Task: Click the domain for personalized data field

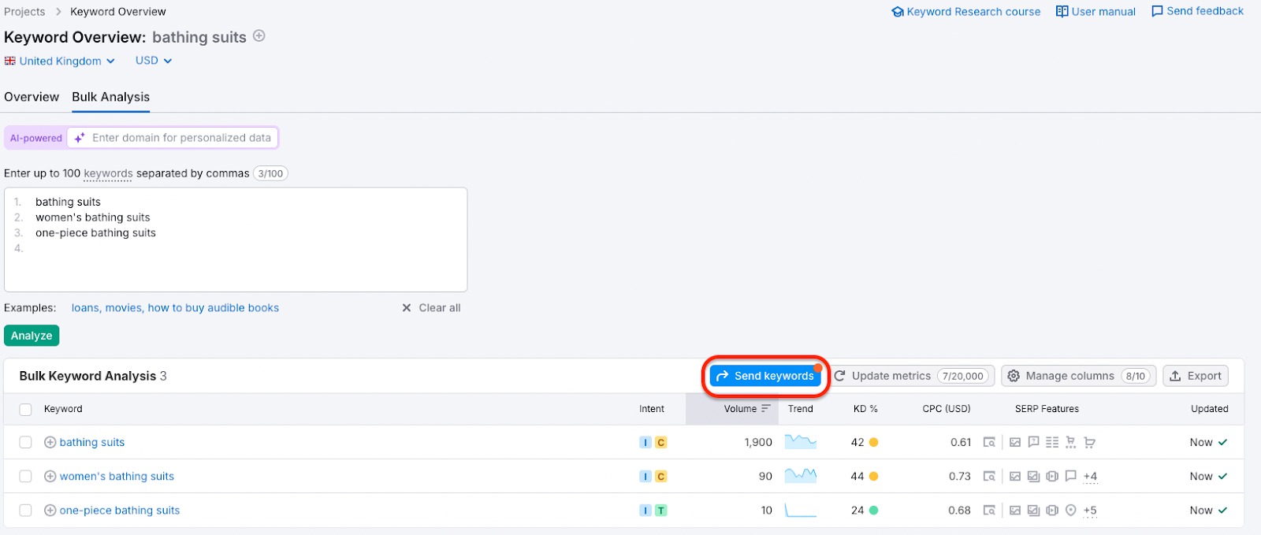Action: (180, 138)
